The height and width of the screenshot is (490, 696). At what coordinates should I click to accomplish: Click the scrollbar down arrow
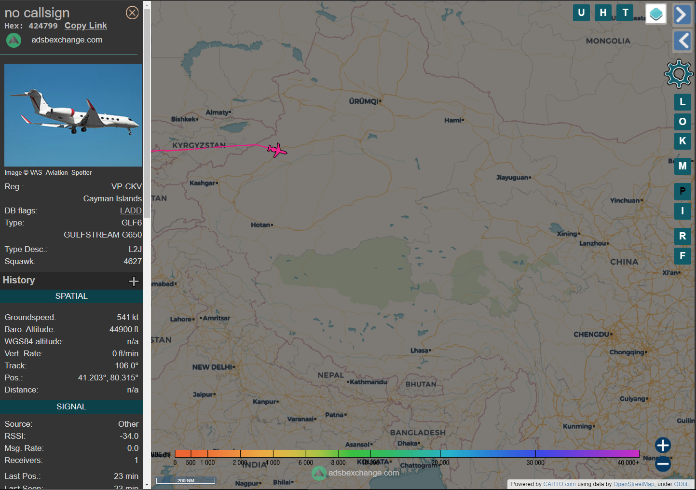pos(147,484)
